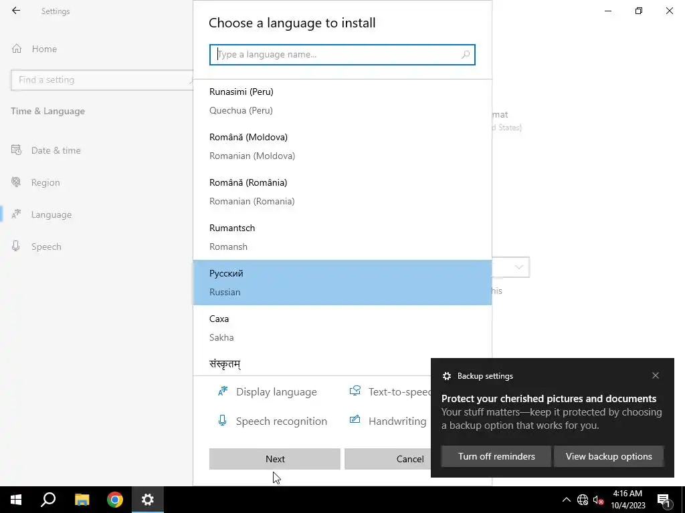Select Rumantsch Romansh language entry
Image resolution: width=685 pixels, height=513 pixels.
click(x=342, y=237)
